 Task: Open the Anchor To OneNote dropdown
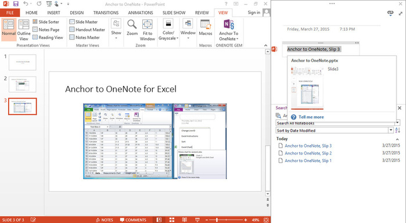click(229, 30)
